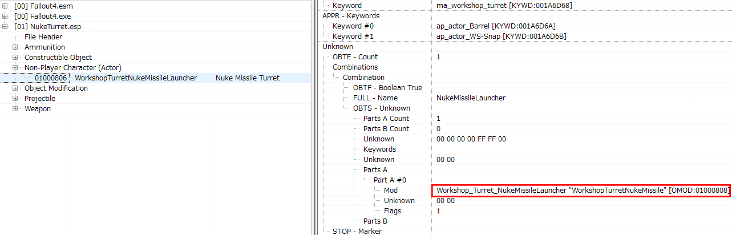Select the File Header entry
This screenshot has width=732, height=235.
43,37
